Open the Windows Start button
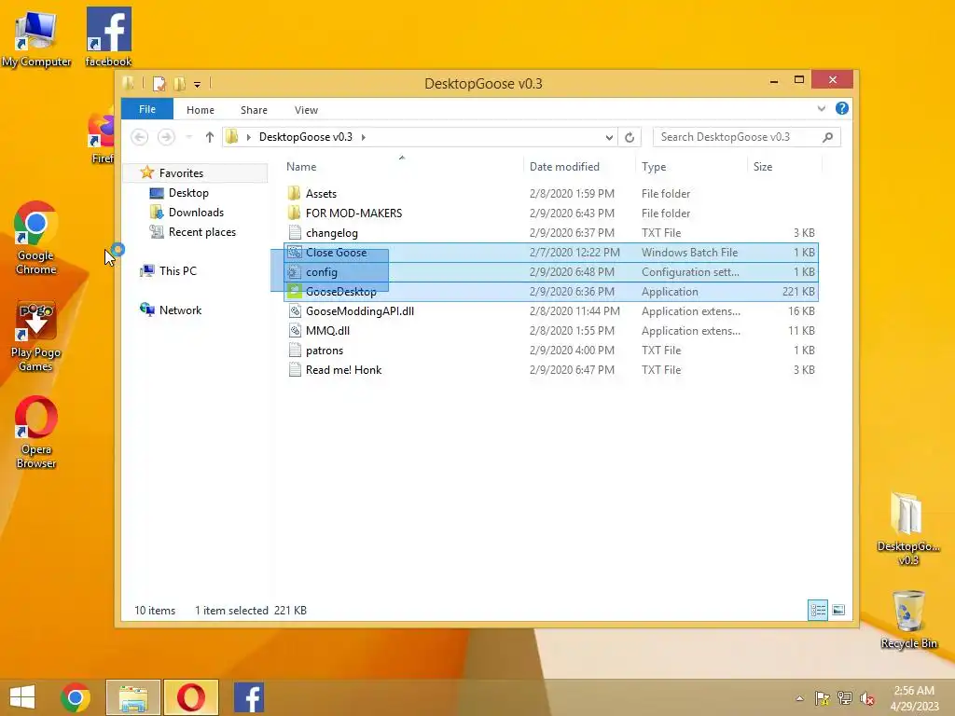Image resolution: width=955 pixels, height=716 pixels. pos(22,697)
